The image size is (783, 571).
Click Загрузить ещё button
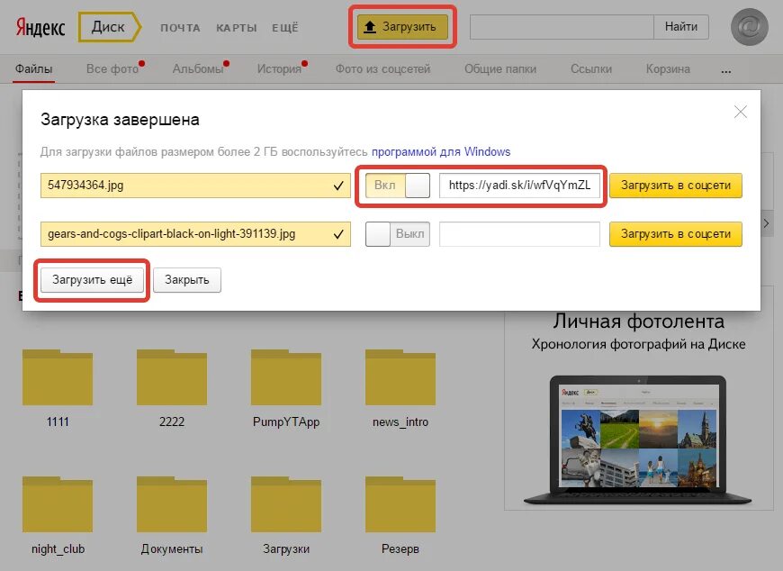pos(92,280)
